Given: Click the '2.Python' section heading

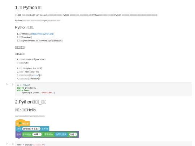Looking at the screenshot, I should (x=31, y=102).
